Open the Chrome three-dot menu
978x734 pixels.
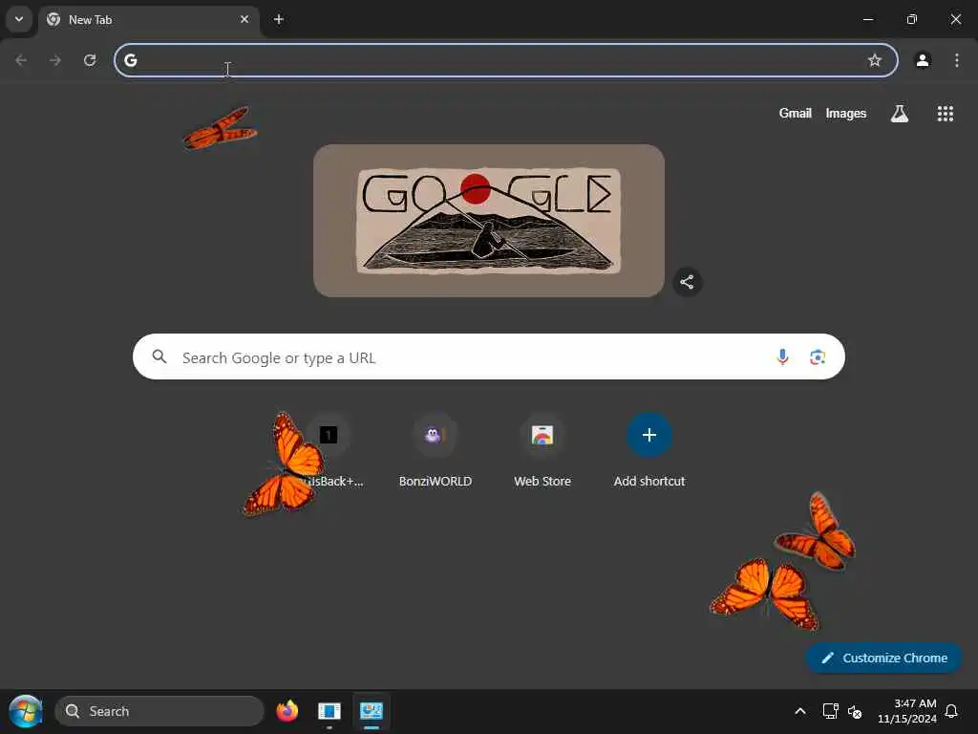(x=957, y=60)
